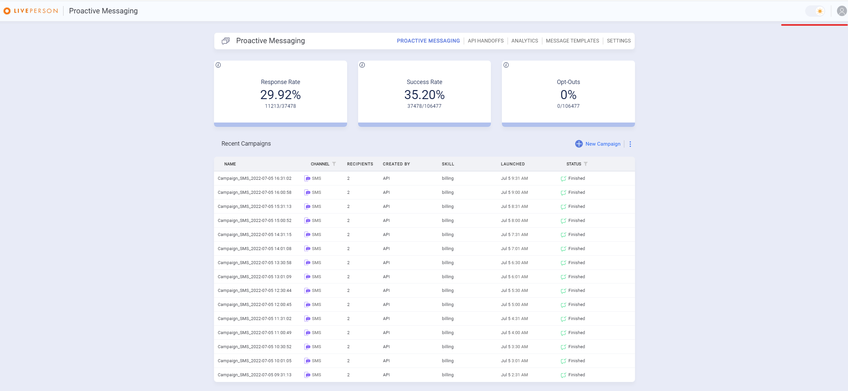Image resolution: width=848 pixels, height=391 pixels.
Task: Click SMS icon in the 14:31:15 campaign row
Action: (x=307, y=235)
